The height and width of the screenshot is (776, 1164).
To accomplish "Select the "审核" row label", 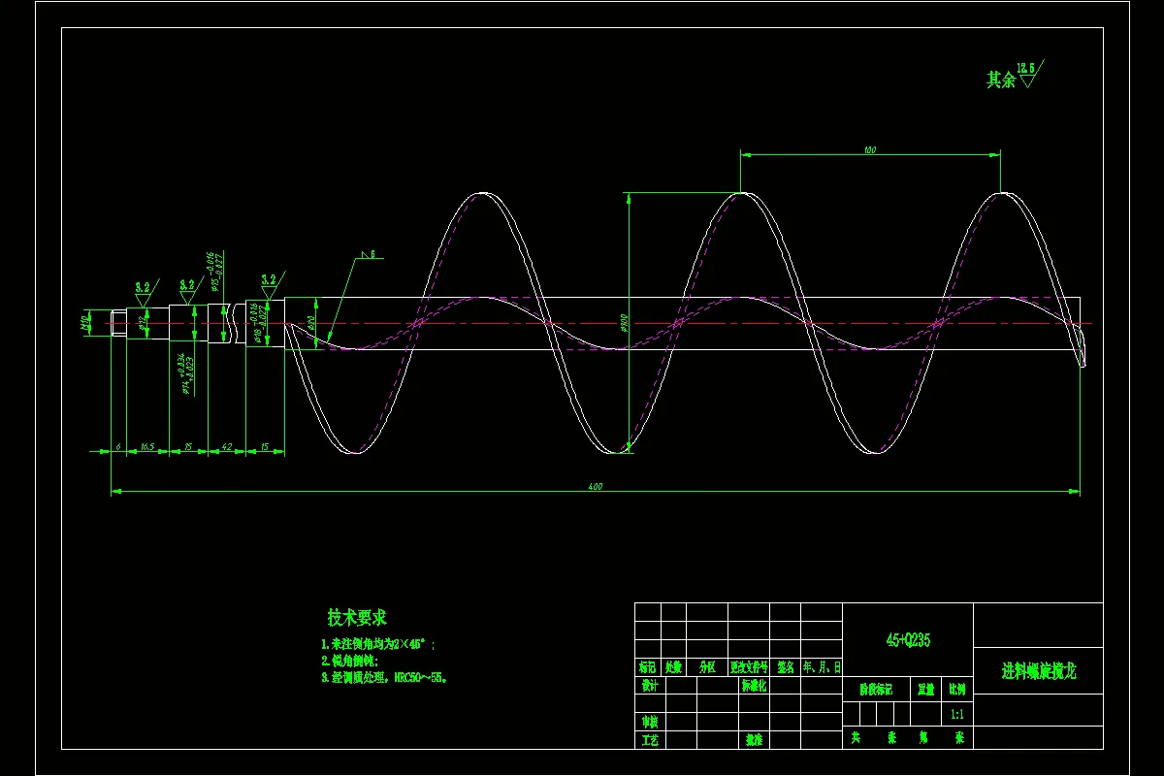I will point(649,723).
